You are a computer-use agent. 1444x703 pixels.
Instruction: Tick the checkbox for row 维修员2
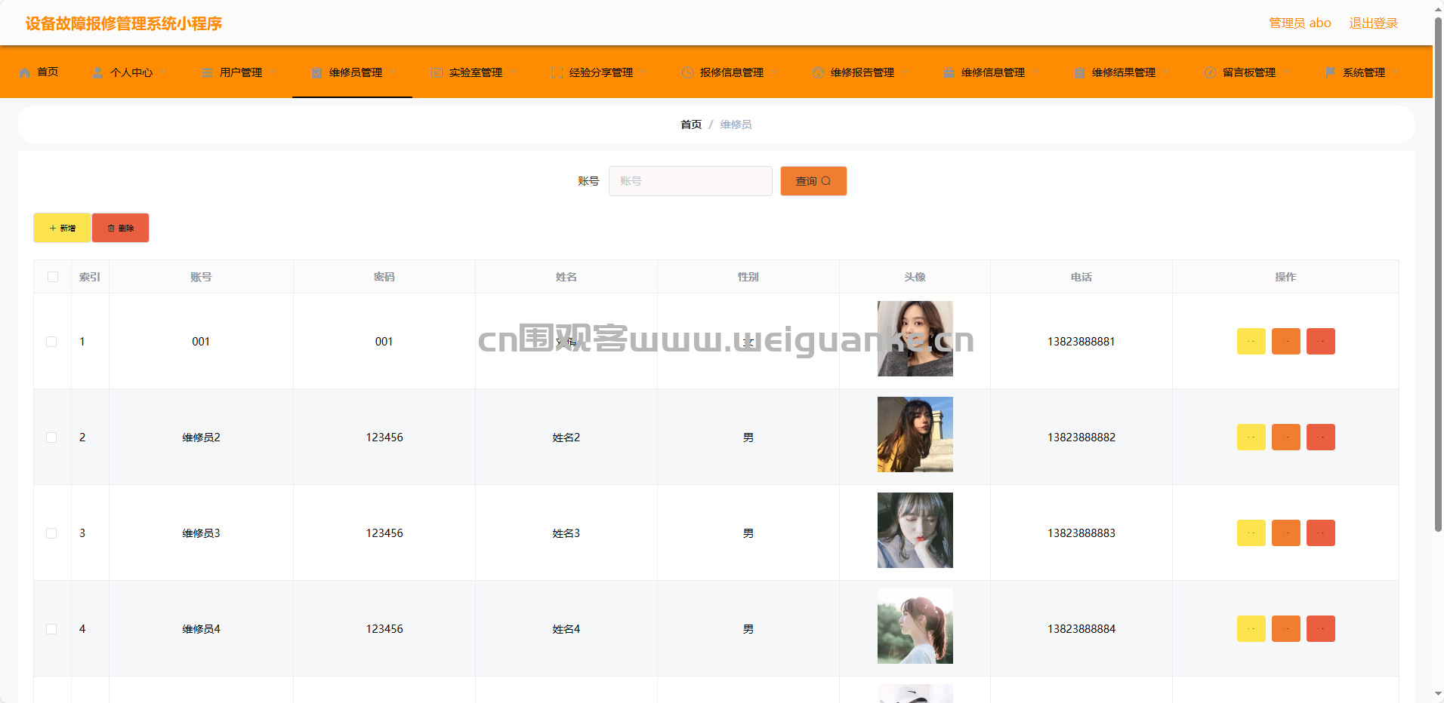click(x=51, y=437)
